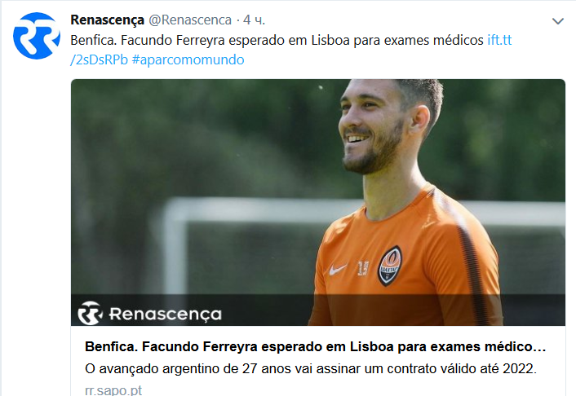Click the Renascença wordmark on photo banner
Screen dimensions: 576x396
click(x=166, y=315)
